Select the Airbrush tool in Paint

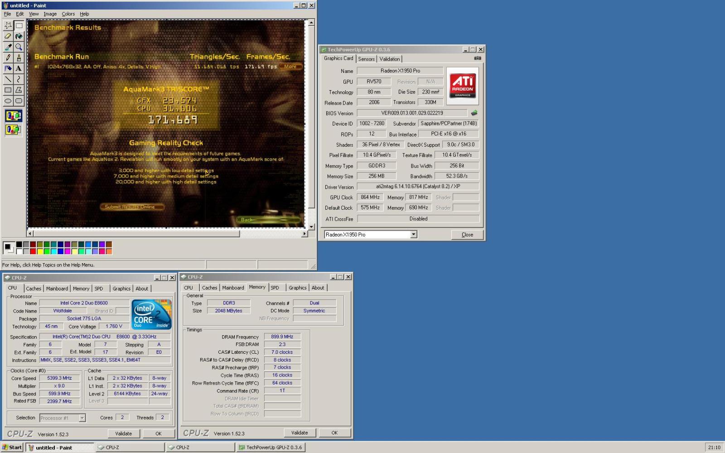coord(8,69)
